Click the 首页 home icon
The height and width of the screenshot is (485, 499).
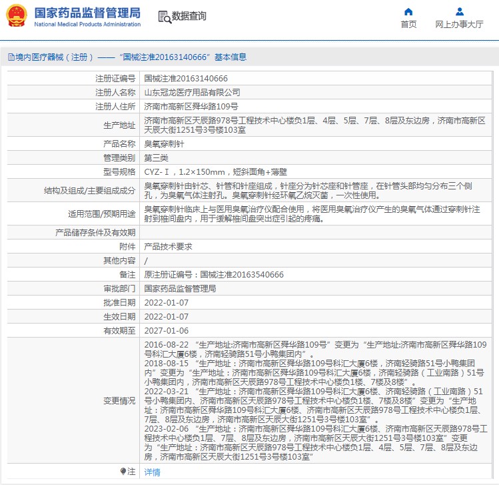click(408, 12)
